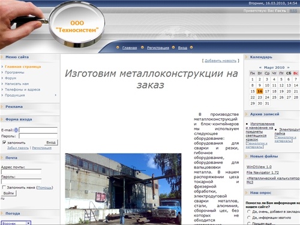Click the Новые файлы block arrow icon
The image size is (300, 225).
[x=247, y=157]
